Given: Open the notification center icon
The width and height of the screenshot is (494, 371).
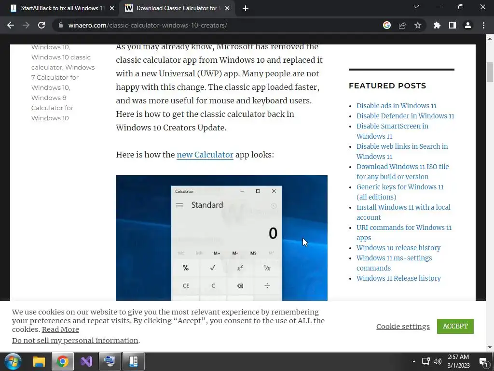Looking at the screenshot, I should click(483, 362).
